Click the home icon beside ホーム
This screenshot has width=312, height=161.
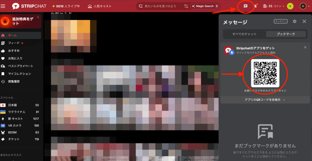(x=3, y=35)
